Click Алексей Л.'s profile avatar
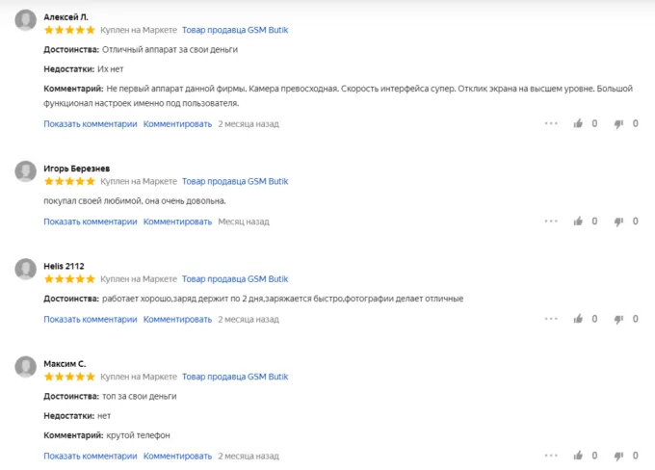The width and height of the screenshot is (655, 470). (x=26, y=23)
